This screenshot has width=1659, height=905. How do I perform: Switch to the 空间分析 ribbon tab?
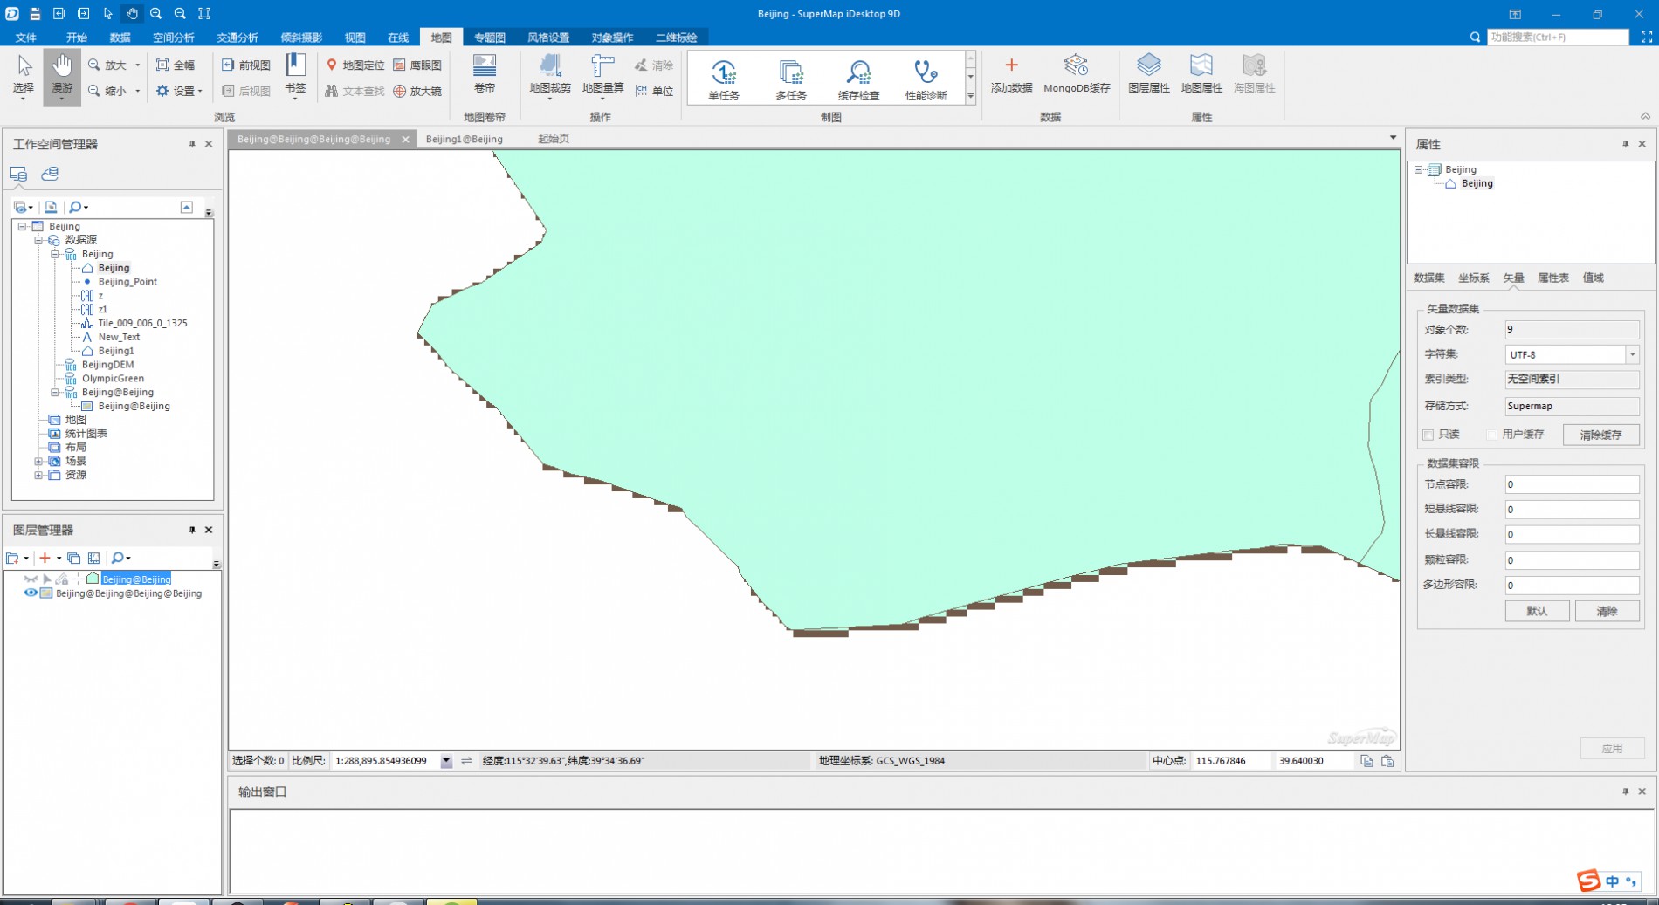pos(173,38)
